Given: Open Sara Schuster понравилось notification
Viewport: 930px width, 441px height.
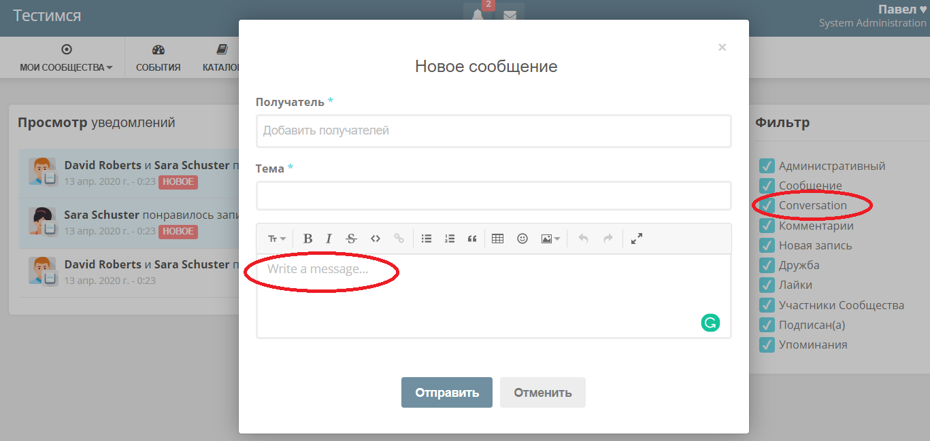Looking at the screenshot, I should click(129, 222).
